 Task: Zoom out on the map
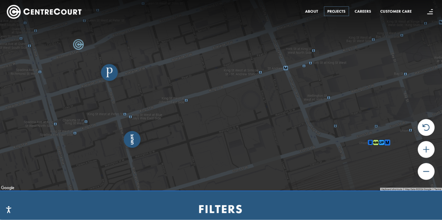coord(426,171)
